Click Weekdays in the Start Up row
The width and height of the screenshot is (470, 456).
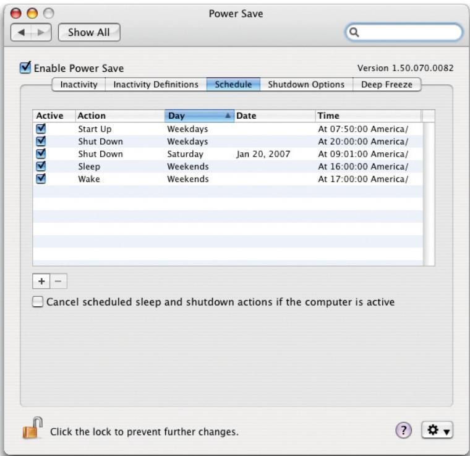coord(187,129)
